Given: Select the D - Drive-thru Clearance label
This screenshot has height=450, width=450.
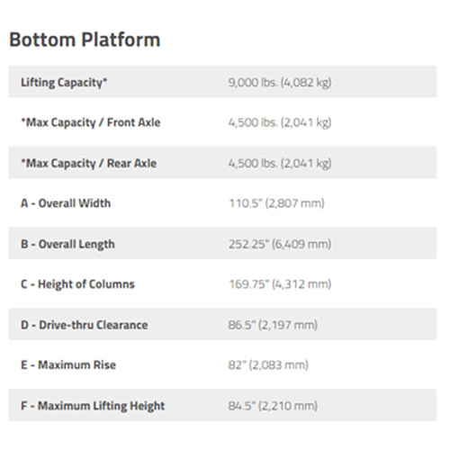Looking at the screenshot, I should [84, 325].
